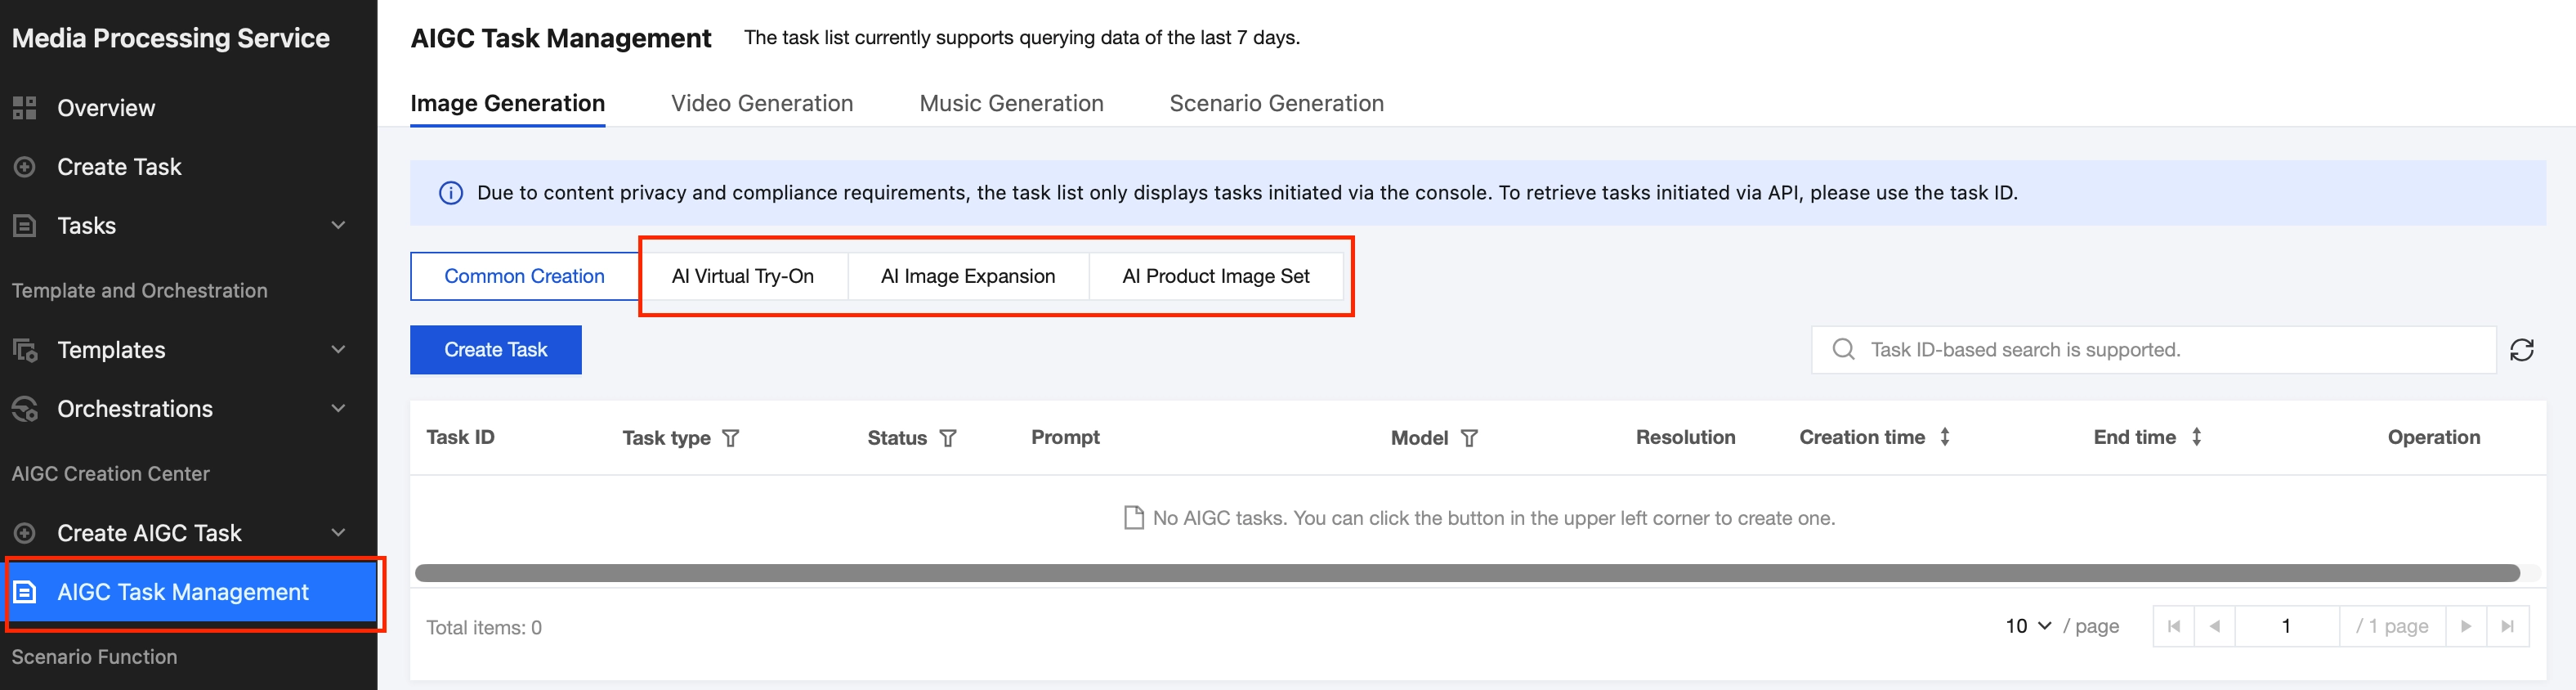This screenshot has height=690, width=2576.
Task: Expand the Templates sidebar menu chevron
Action: click(339, 350)
